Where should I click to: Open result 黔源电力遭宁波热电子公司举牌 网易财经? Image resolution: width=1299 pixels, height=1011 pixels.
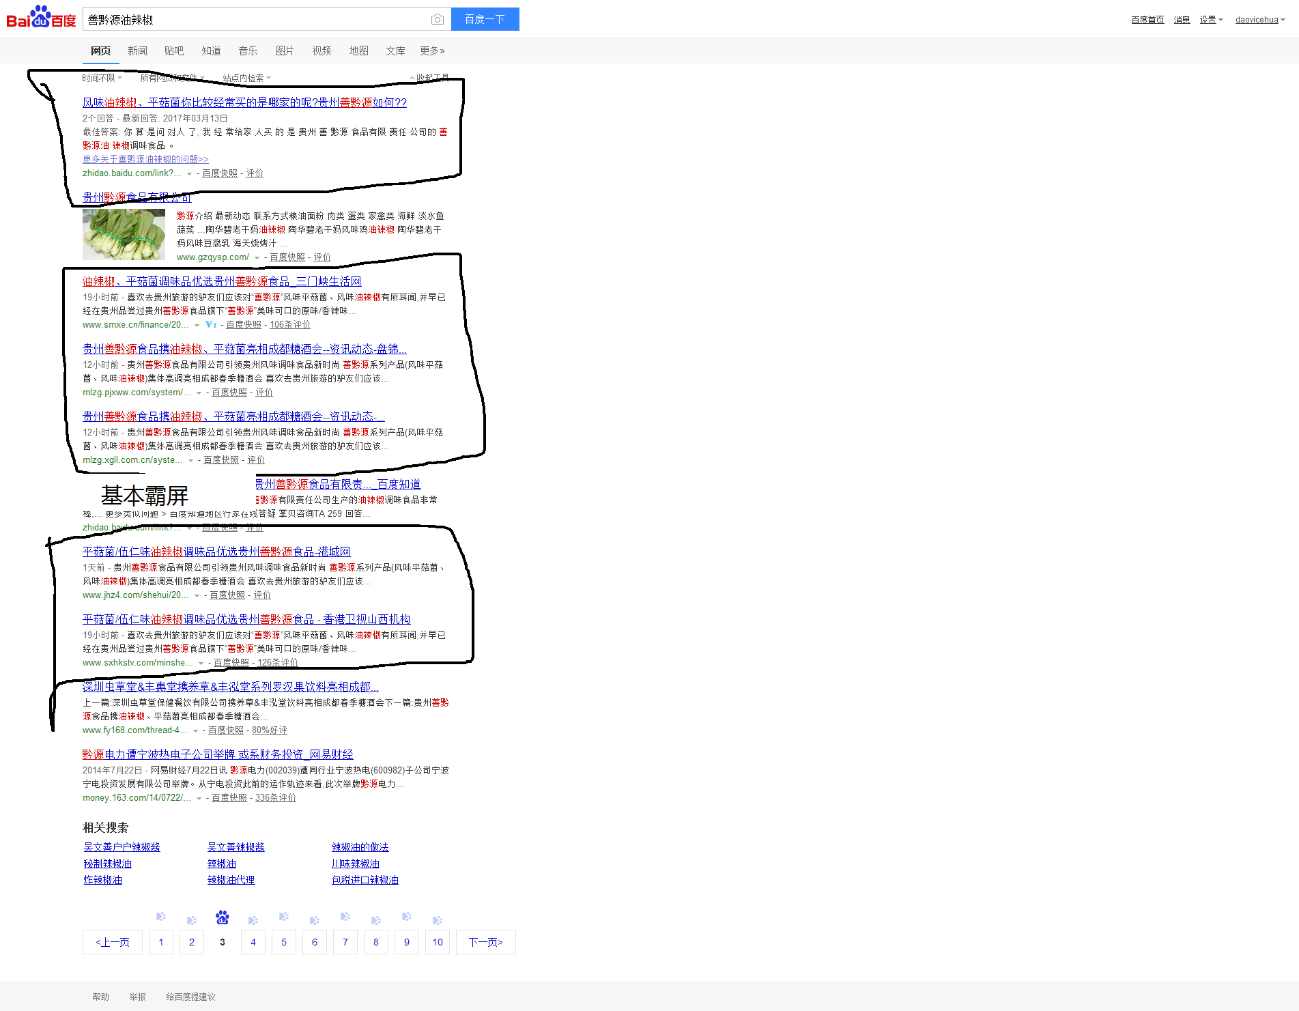218,754
